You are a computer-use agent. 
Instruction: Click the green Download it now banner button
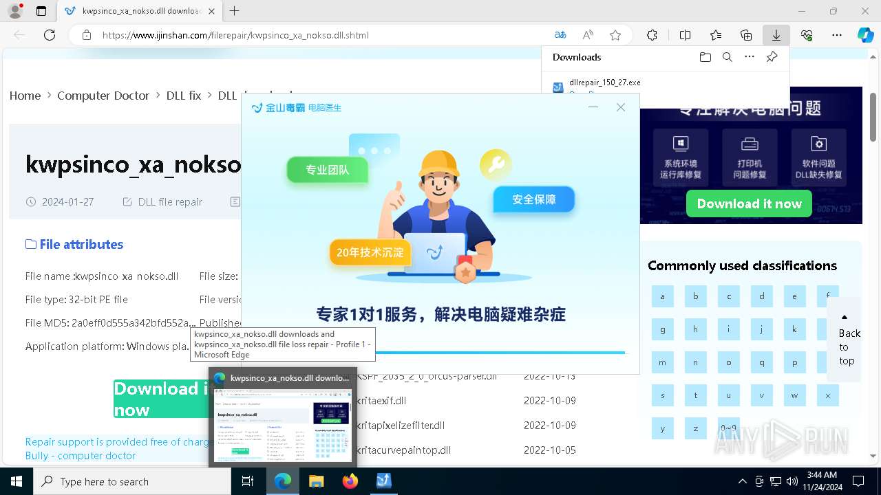click(x=749, y=203)
